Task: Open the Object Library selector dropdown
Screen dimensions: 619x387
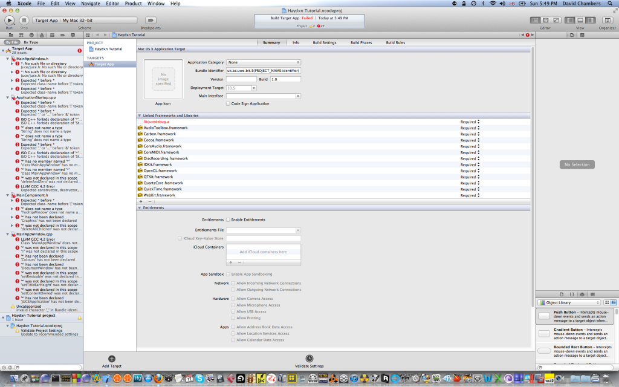Action: (x=569, y=302)
